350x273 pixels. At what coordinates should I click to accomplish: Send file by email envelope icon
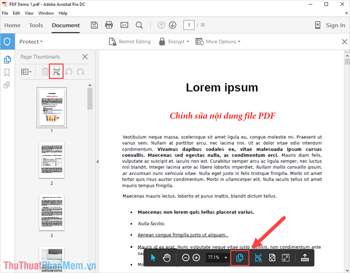point(124,25)
